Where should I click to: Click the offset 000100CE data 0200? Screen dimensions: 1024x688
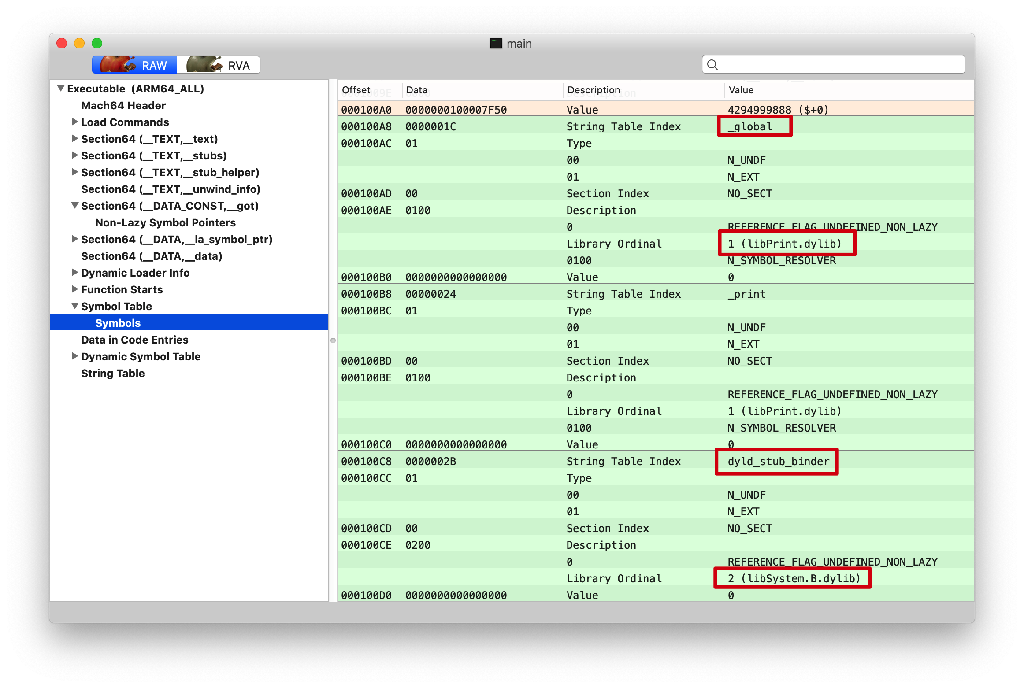pyautogui.click(x=418, y=545)
